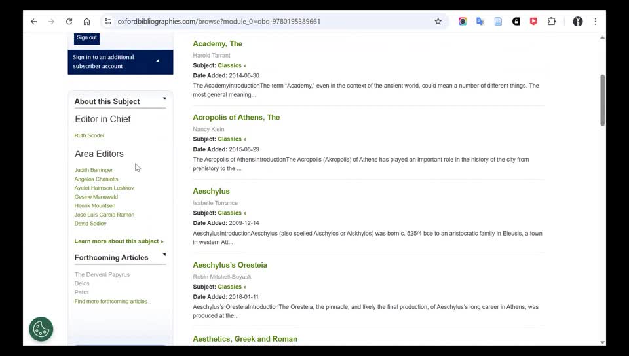The height and width of the screenshot is (356, 629).
Task: Click date added 2018-01-11
Action: pyautogui.click(x=244, y=296)
